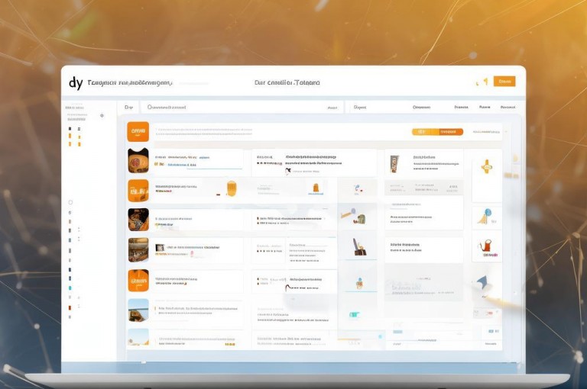Click the teal tag icon in the center column

pos(354,315)
